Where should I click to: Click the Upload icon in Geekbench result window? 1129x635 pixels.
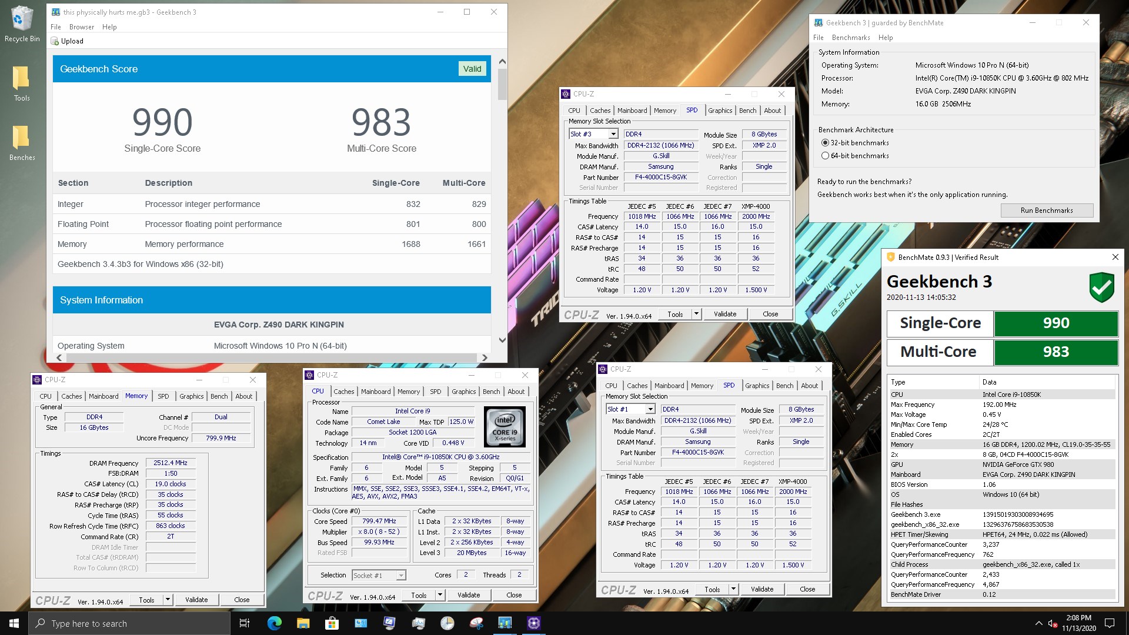pos(55,41)
